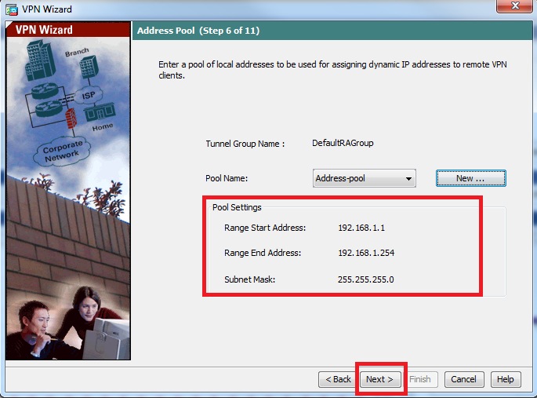Select the Range Start Address value 192.168.1.1
The width and height of the screenshot is (537, 398).
pos(361,228)
